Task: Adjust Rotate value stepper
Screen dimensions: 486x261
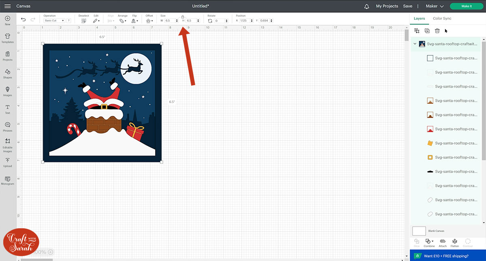Action: tap(227, 21)
